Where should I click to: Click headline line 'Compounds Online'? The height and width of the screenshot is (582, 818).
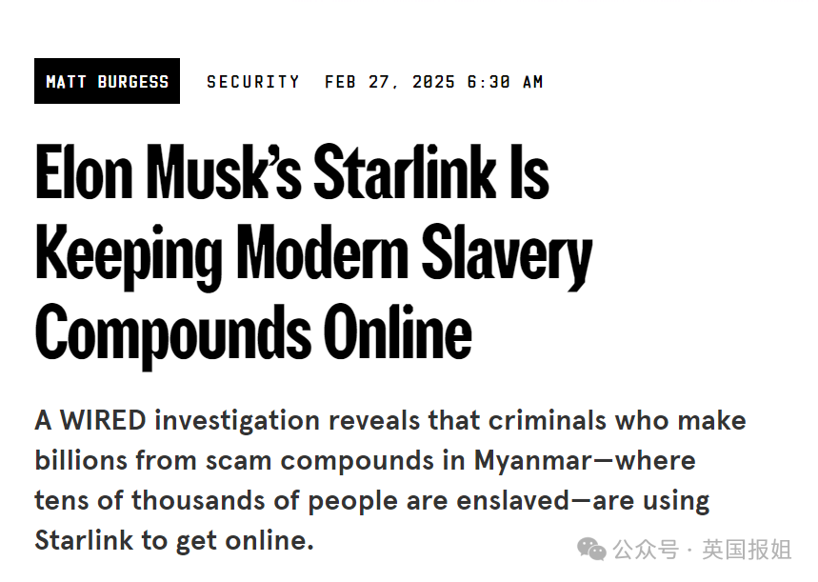253,333
